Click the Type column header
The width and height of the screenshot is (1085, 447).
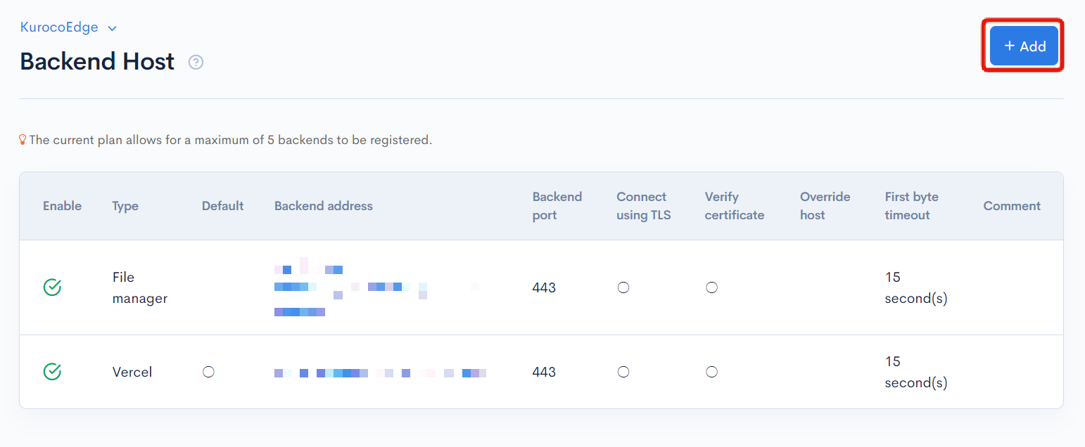[x=125, y=205]
